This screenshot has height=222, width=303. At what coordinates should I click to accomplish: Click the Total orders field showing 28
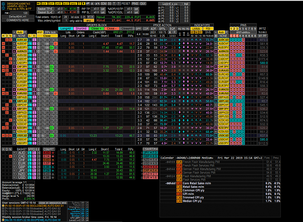66,17
